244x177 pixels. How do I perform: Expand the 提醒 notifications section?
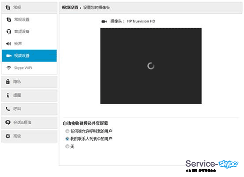(x=29, y=95)
